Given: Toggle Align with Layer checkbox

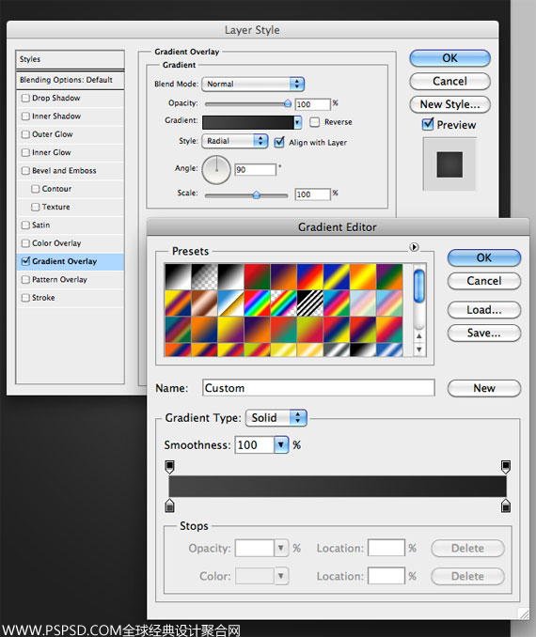Looking at the screenshot, I should click(279, 142).
